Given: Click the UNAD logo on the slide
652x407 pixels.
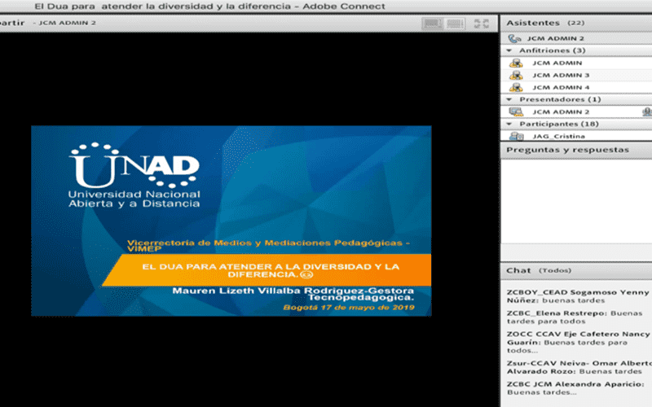Looking at the screenshot, I should coord(134,175).
